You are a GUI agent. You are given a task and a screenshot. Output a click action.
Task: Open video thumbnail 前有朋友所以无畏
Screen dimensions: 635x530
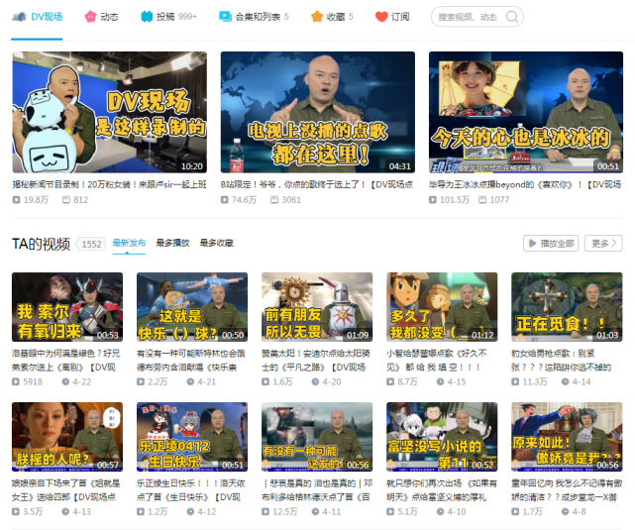tap(317, 307)
